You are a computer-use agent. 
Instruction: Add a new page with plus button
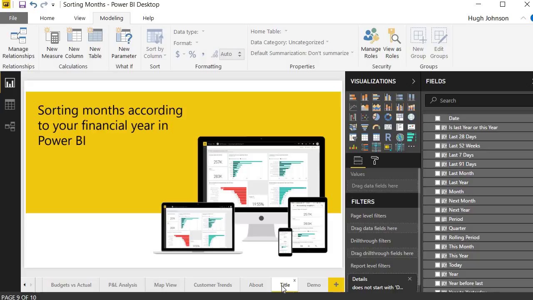tap(336, 285)
